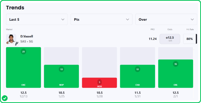Viewport: 201px width, 103px height.
Task: Click the D.Vassell player name
Action: coord(27,36)
